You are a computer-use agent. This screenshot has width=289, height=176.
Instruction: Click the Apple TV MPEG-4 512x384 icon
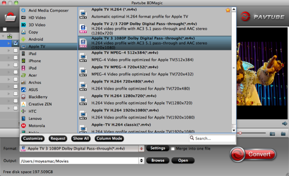pos(83,58)
